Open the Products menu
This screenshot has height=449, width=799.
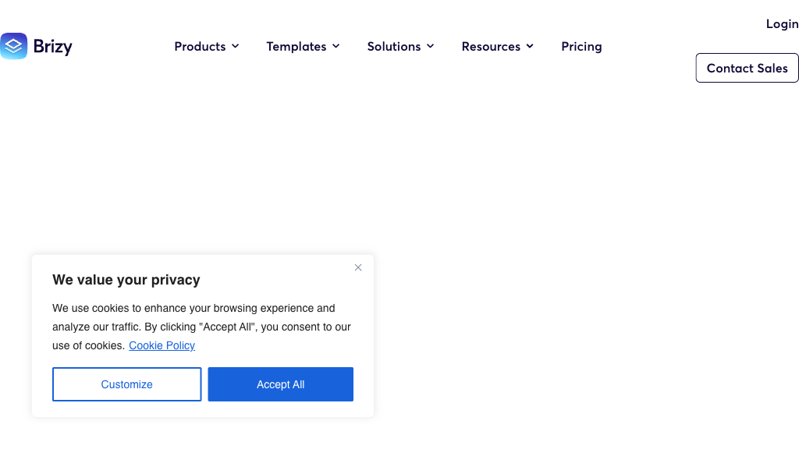click(200, 47)
